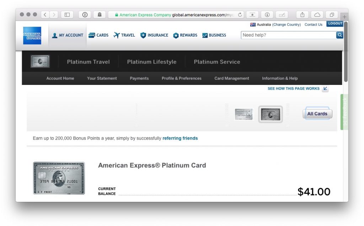Viewport: 364px width, 226px height.
Task: Open the 1Password extension in the toolbar
Action: click(85, 15)
